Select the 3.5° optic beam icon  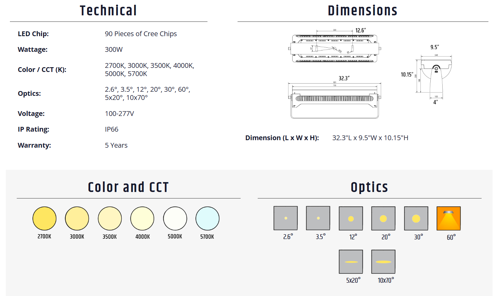tap(318, 218)
